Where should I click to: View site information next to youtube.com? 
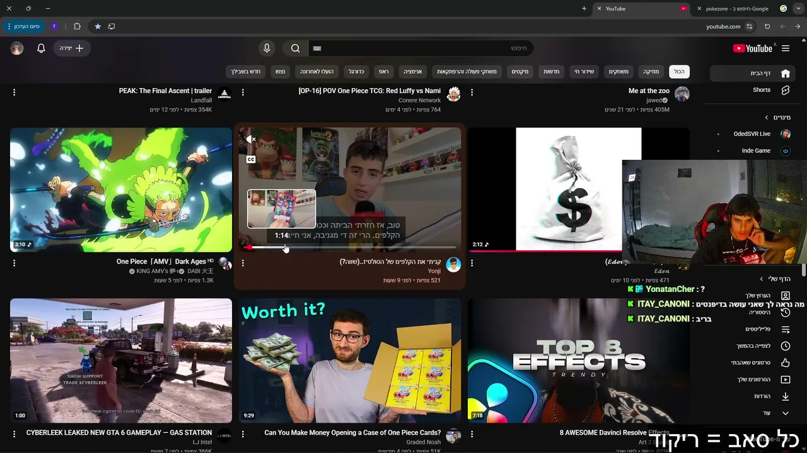pos(750,26)
